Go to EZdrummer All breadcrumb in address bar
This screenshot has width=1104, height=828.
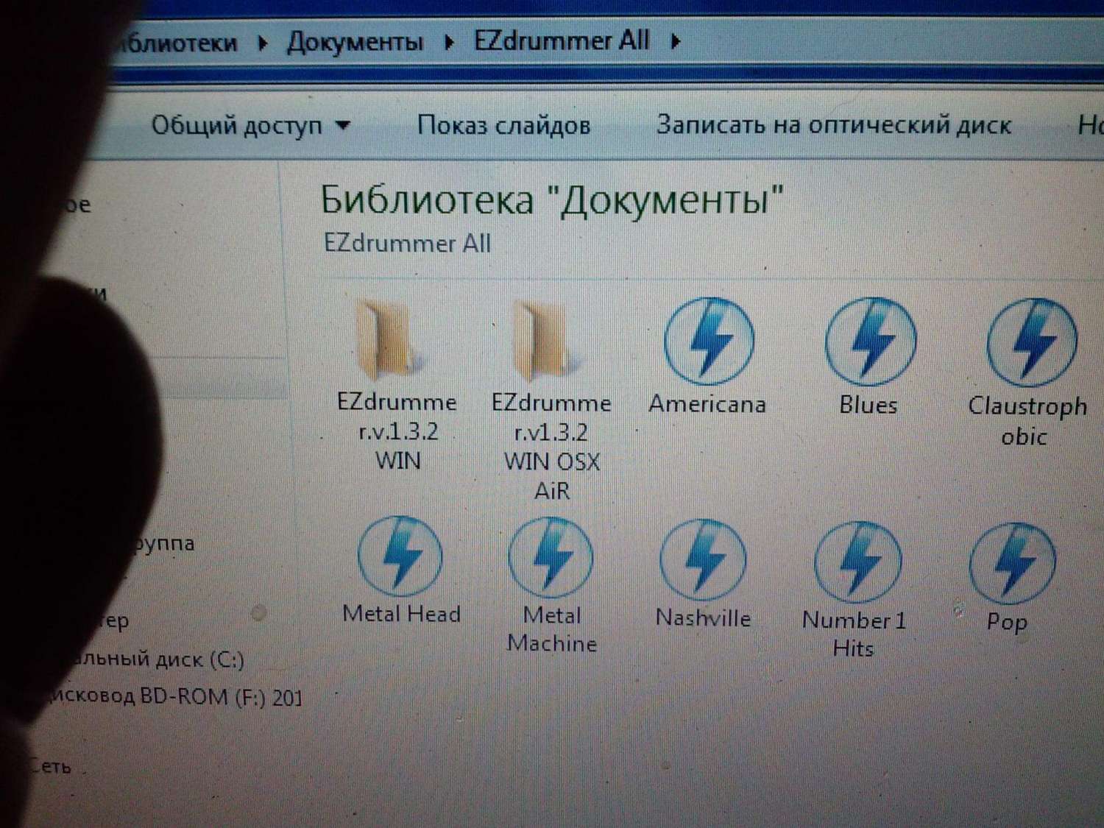(x=562, y=40)
